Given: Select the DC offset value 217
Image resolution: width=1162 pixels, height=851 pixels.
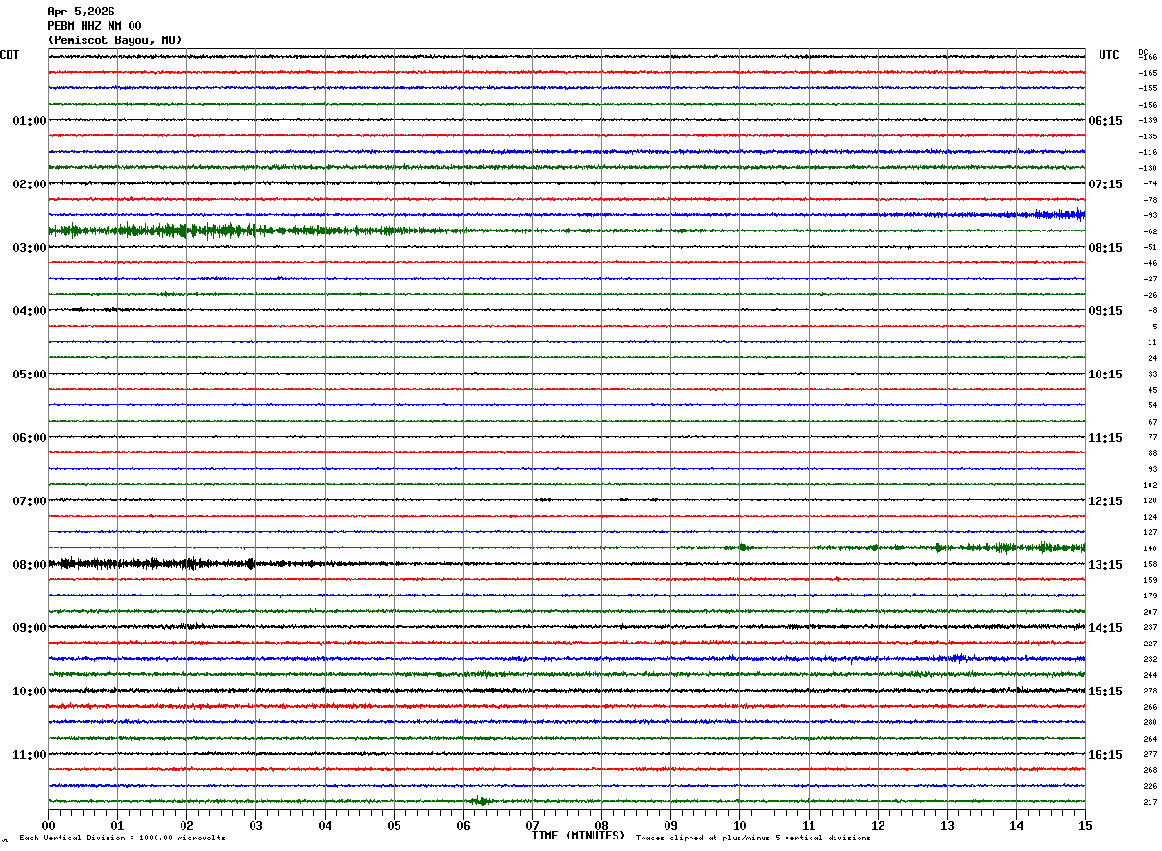Looking at the screenshot, I should point(1150,802).
